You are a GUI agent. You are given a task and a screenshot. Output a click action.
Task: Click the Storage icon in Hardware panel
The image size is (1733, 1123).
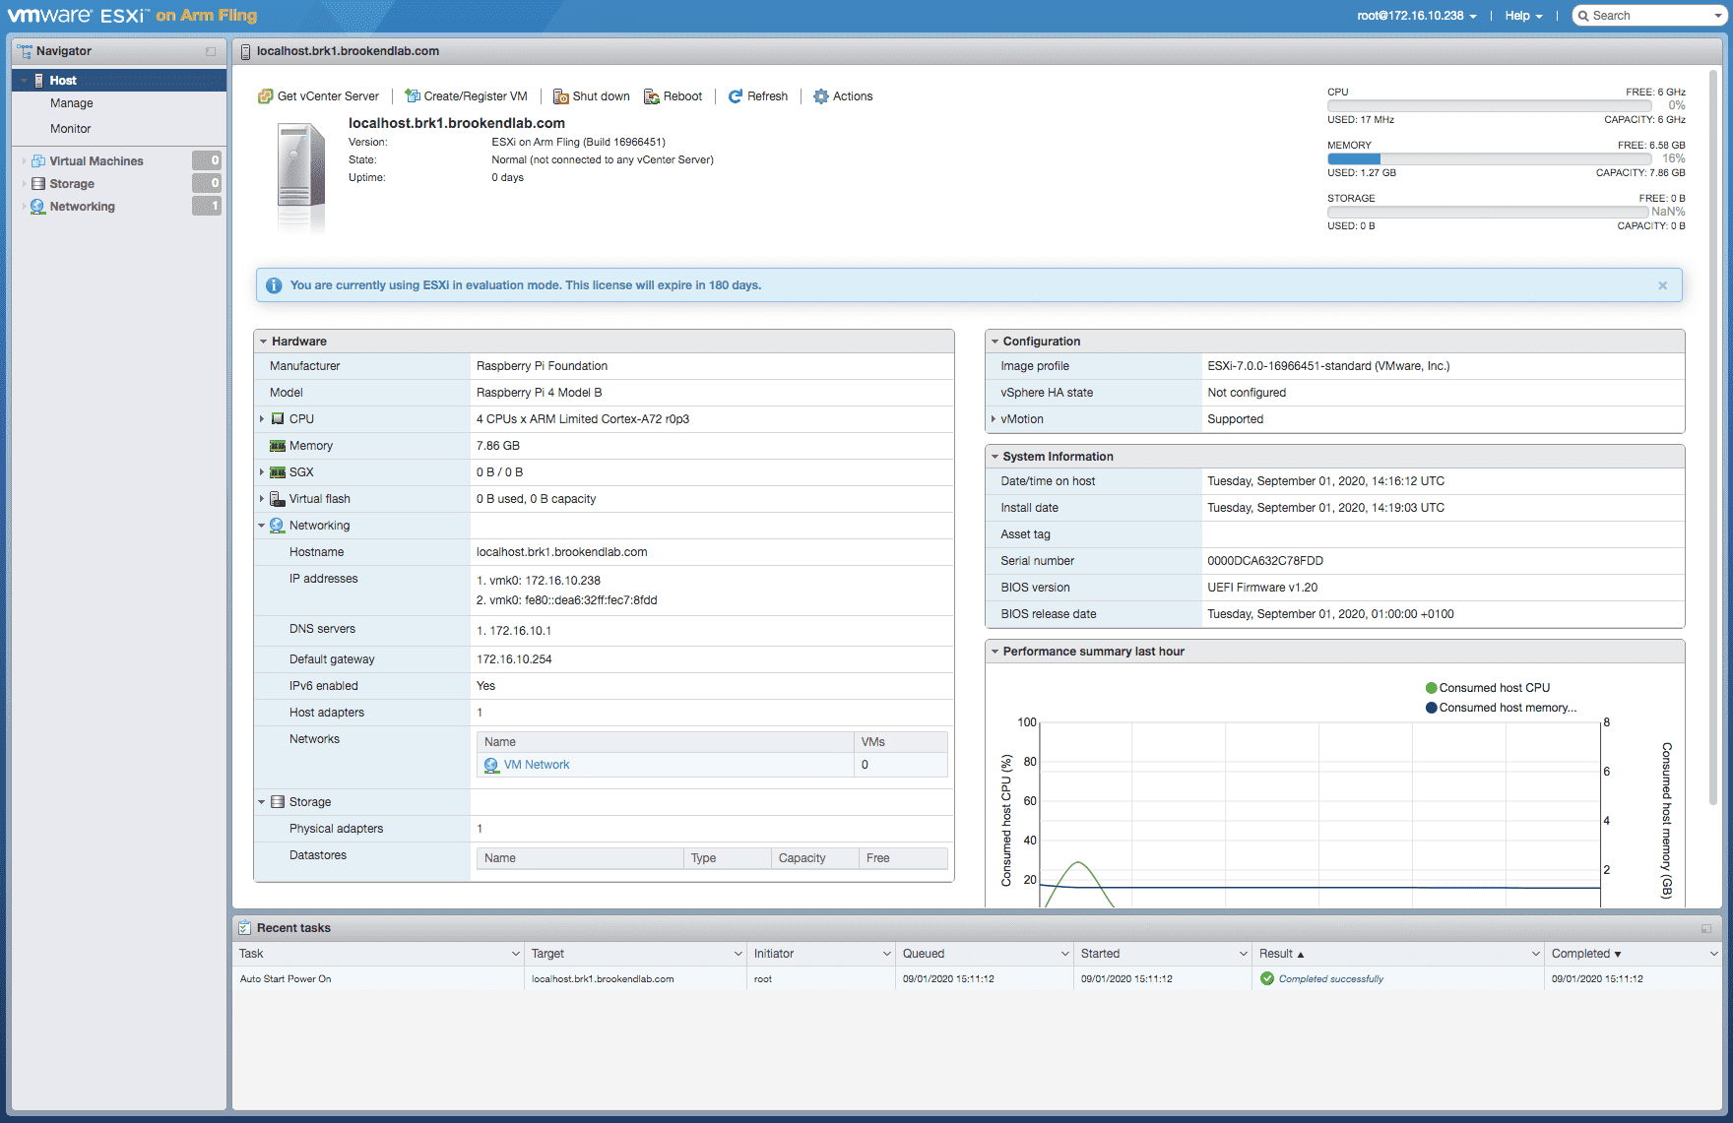pyautogui.click(x=278, y=802)
